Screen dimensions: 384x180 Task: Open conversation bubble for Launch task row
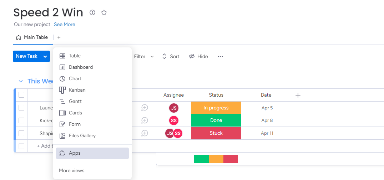[145, 108]
